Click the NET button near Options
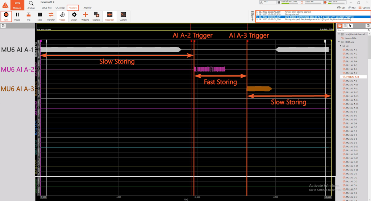 [352, 8]
